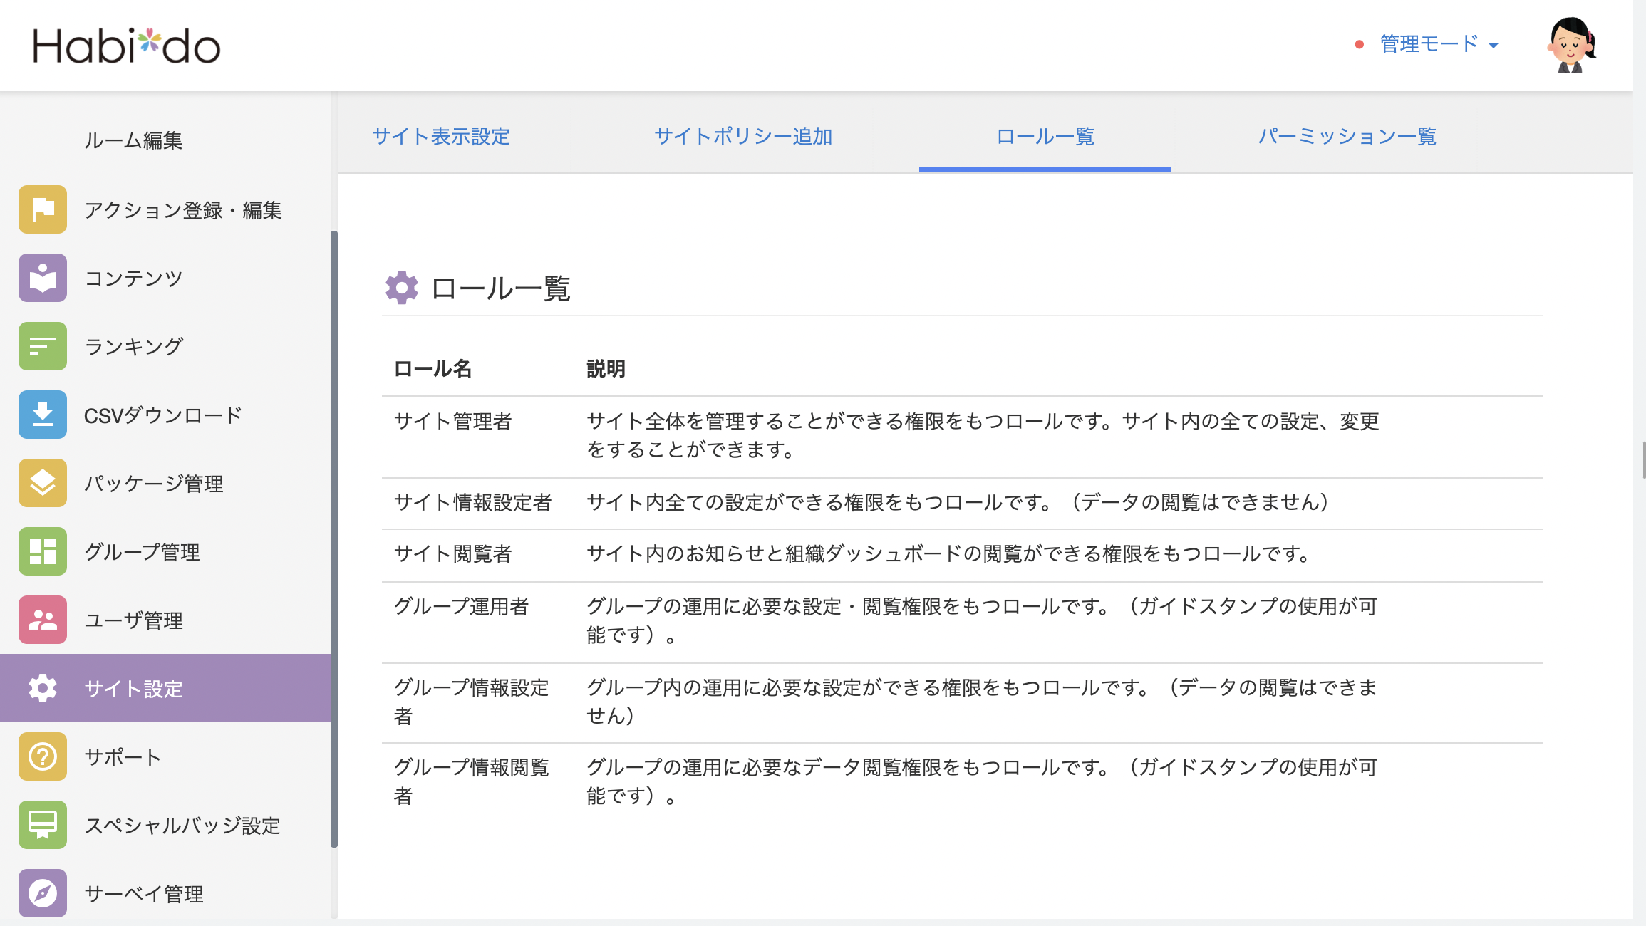1646x926 pixels.
Task: Select サイト設定 in sidebar
Action: click(165, 688)
